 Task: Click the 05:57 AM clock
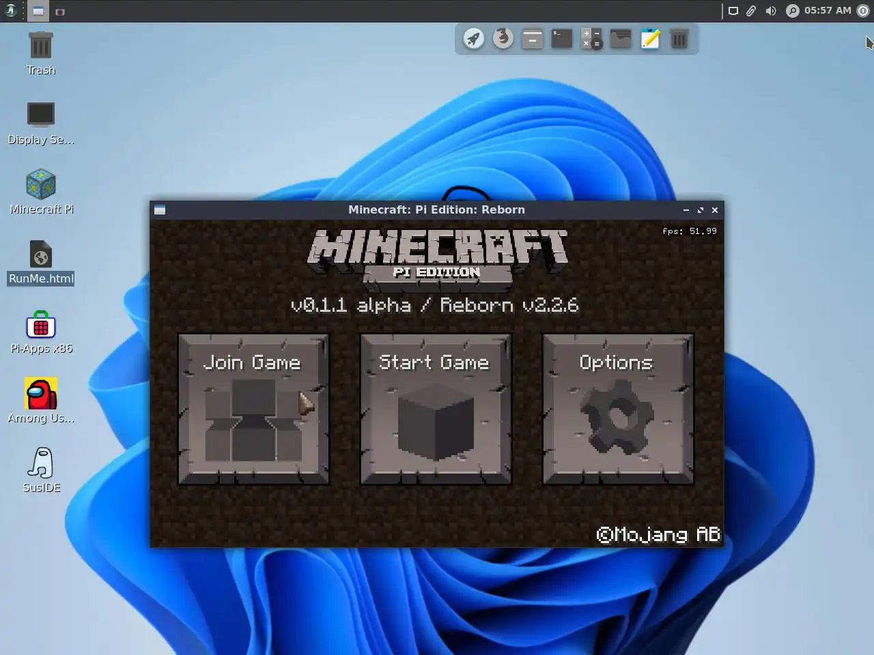828,11
